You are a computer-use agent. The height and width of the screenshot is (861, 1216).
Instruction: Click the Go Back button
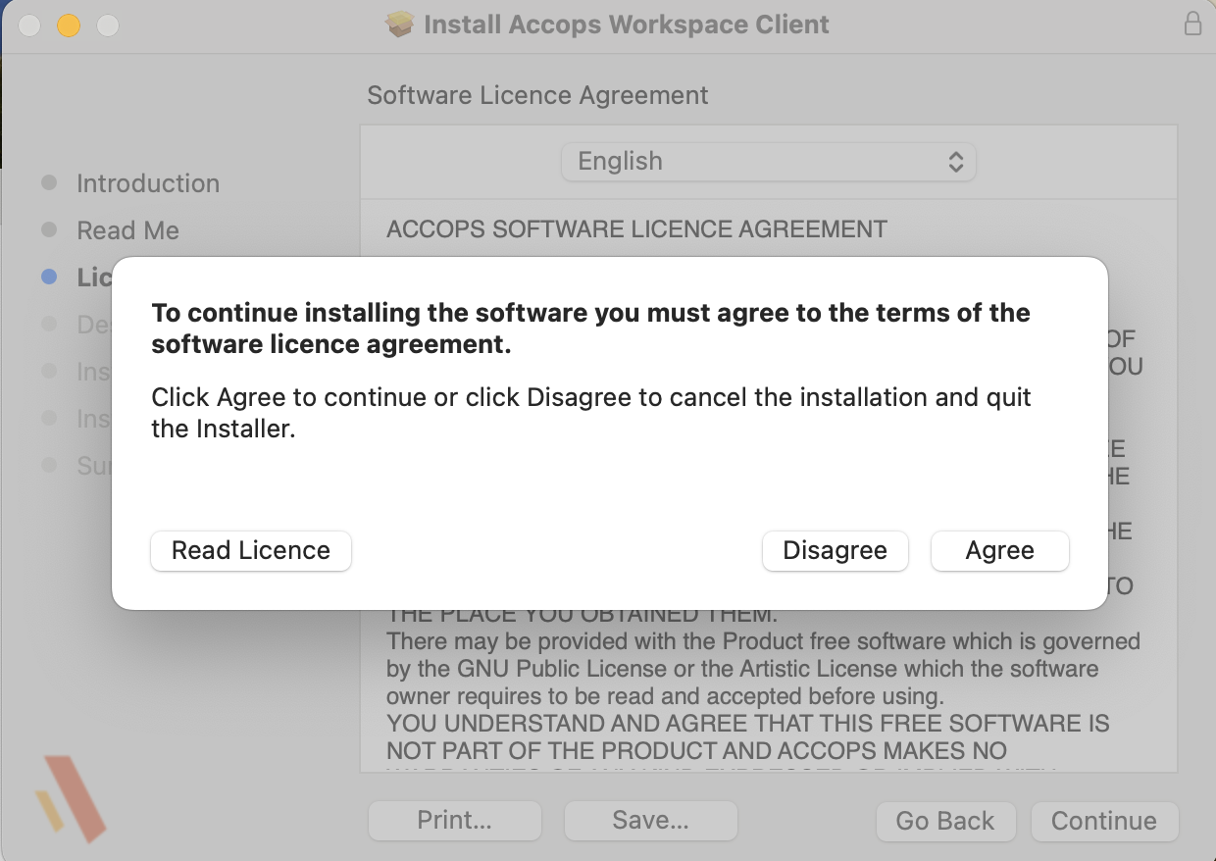point(944,821)
